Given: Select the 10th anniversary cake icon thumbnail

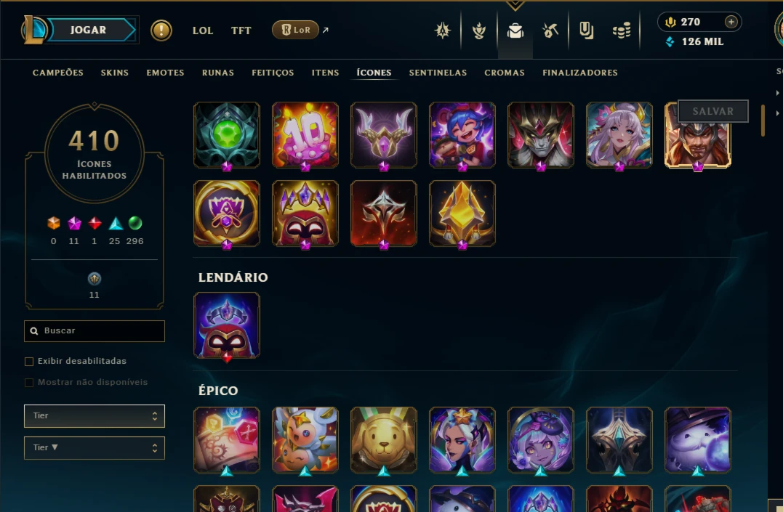Looking at the screenshot, I should (x=305, y=135).
